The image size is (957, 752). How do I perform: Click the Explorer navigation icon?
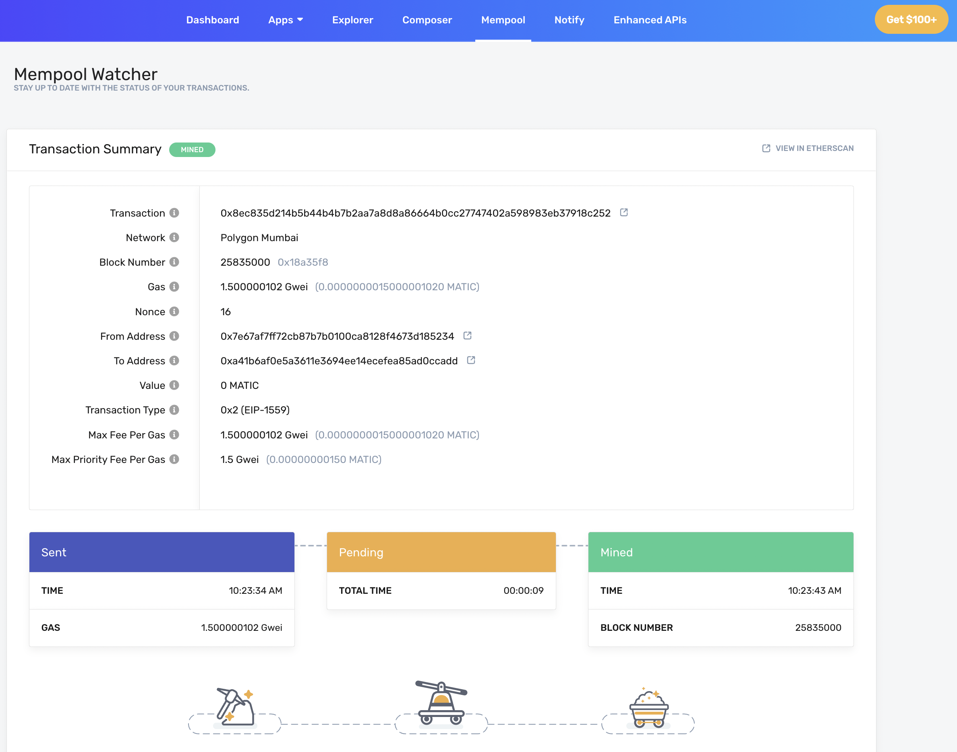(x=353, y=20)
